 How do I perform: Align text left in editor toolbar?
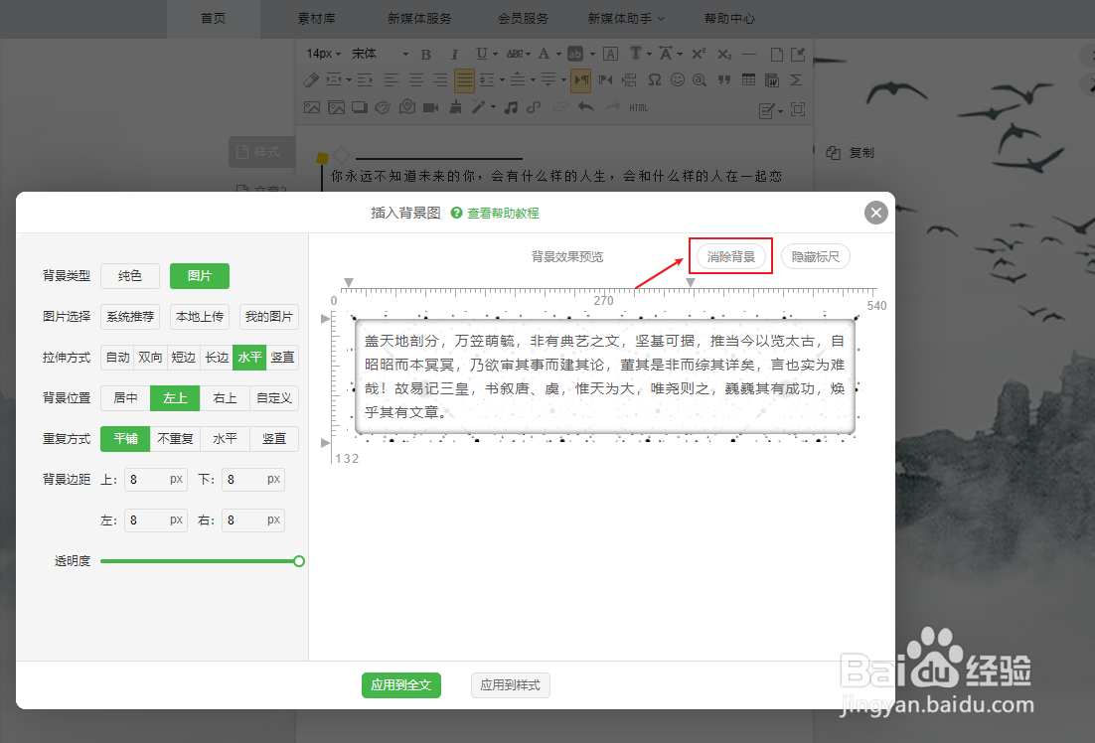391,80
